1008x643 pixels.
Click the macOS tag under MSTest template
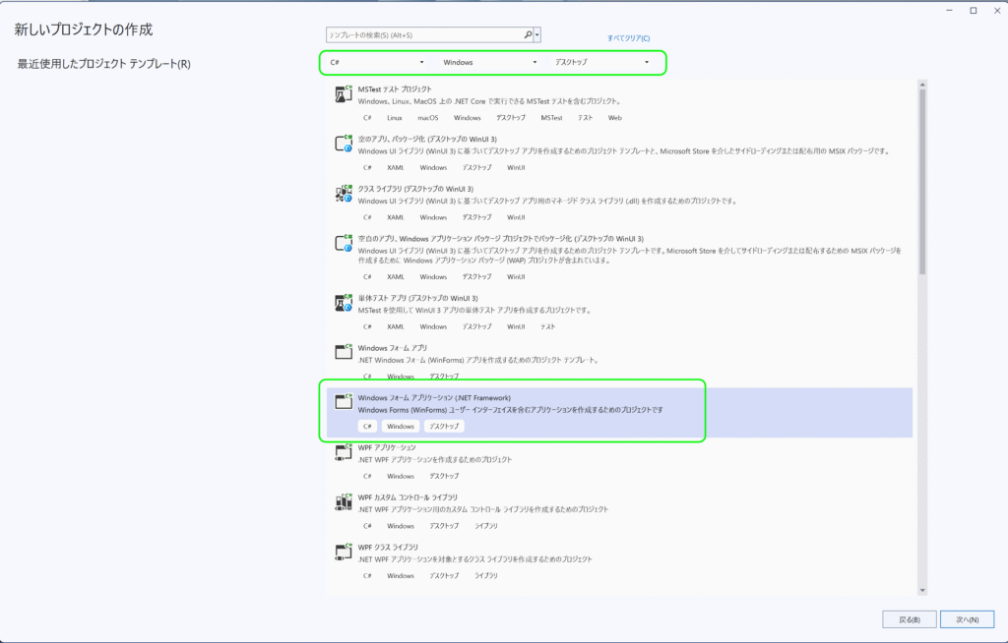click(x=427, y=118)
